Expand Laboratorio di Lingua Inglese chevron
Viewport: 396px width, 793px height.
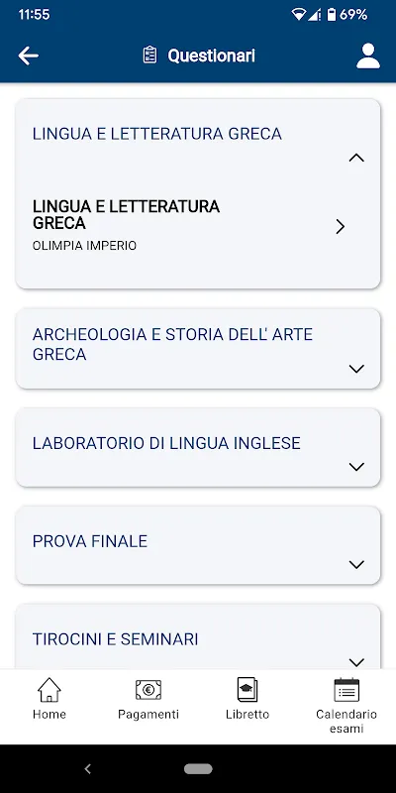tap(356, 467)
